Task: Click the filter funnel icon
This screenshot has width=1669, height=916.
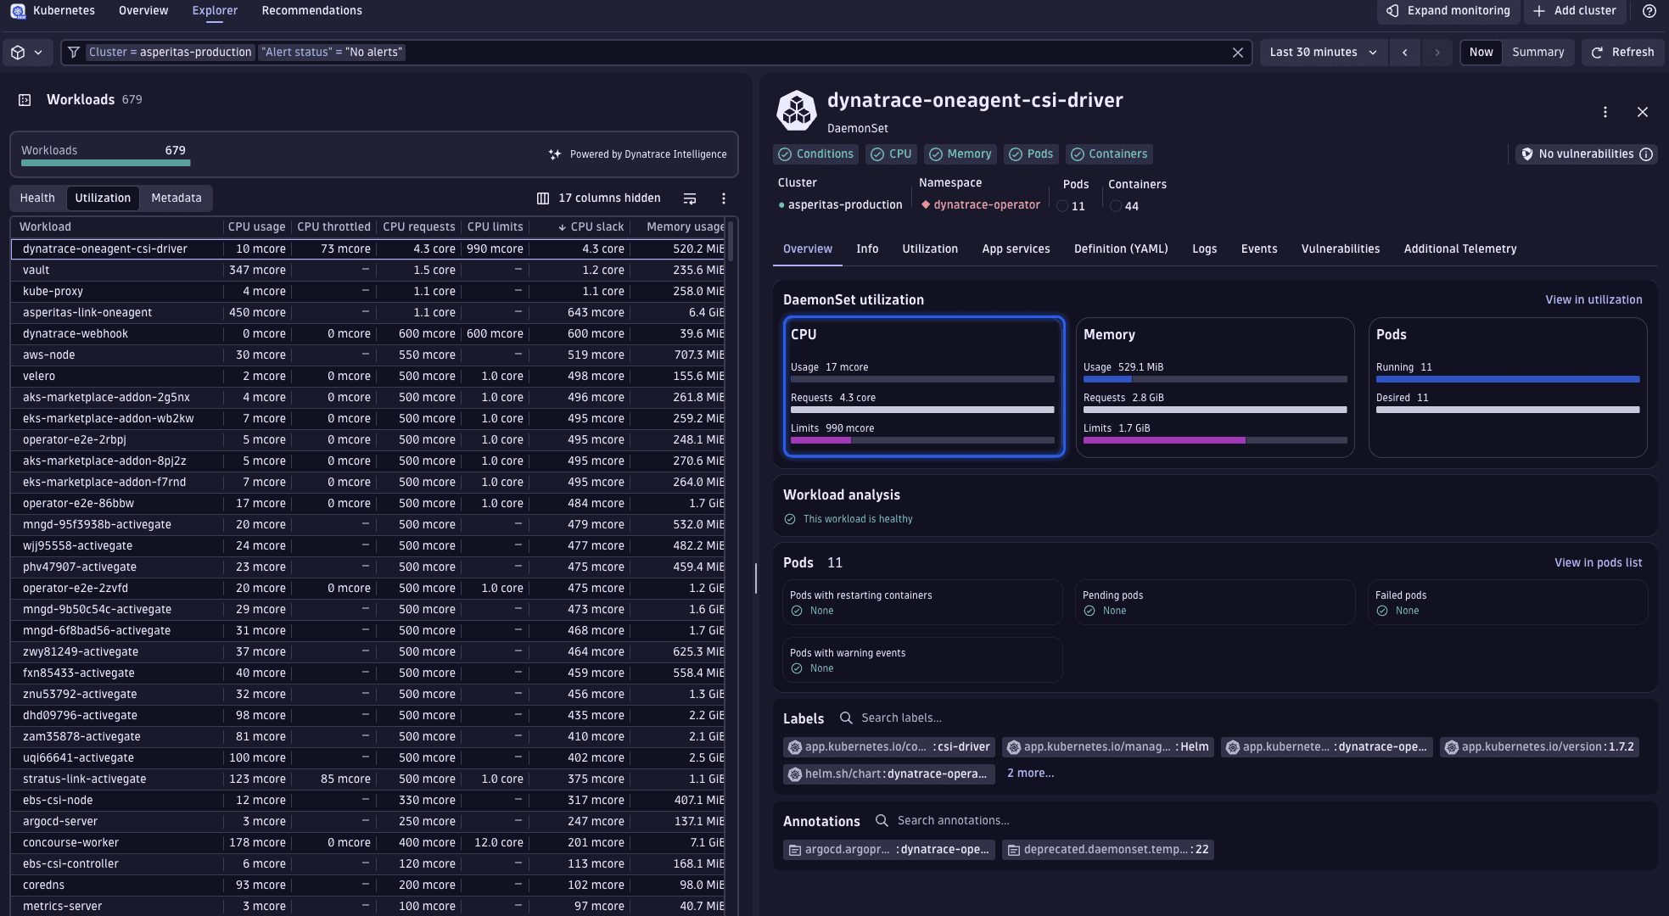Action: coord(74,52)
